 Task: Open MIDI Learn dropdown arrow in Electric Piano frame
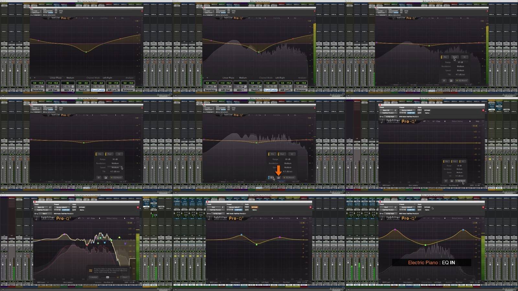tap(393, 282)
